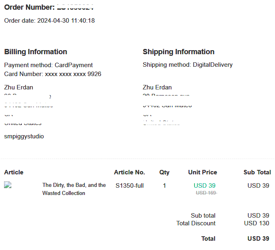
Task: Click the Shipping method DigitalDelivery line
Action: (187, 65)
